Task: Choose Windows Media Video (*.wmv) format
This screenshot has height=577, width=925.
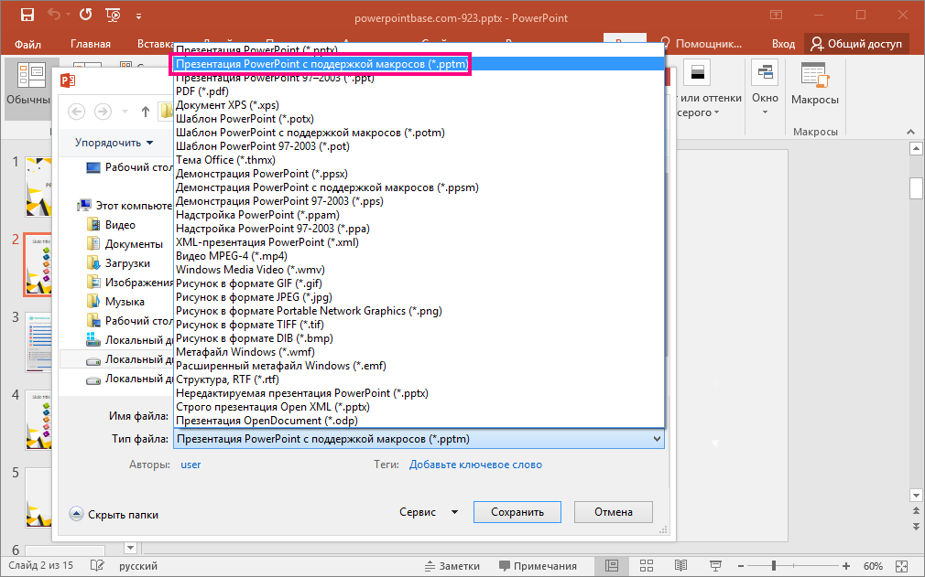Action: pyautogui.click(x=419, y=270)
